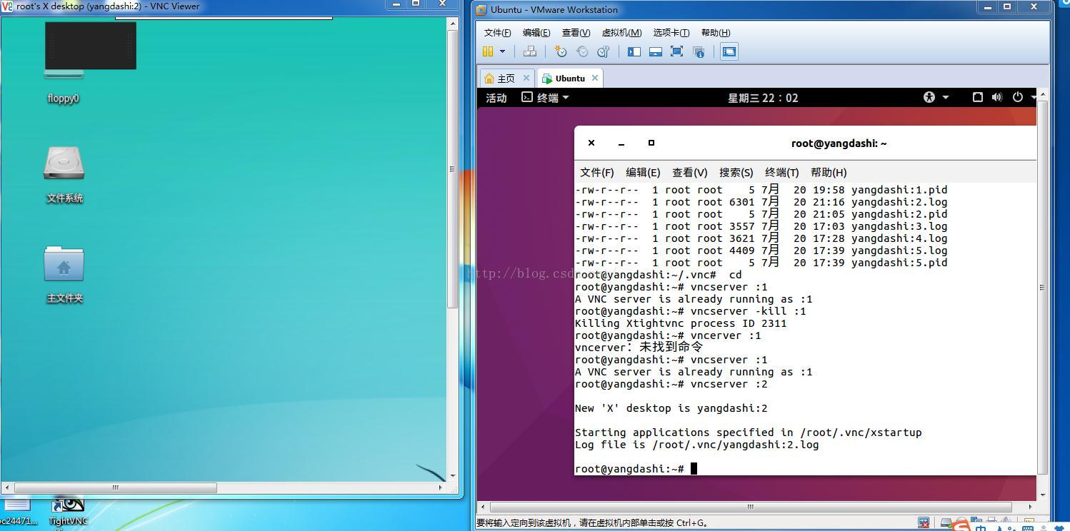
Task: Click the VMware guest vertical scrollbar thumb
Action: (1042, 287)
